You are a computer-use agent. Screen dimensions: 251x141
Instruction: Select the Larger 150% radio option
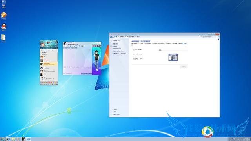[x=138, y=59]
